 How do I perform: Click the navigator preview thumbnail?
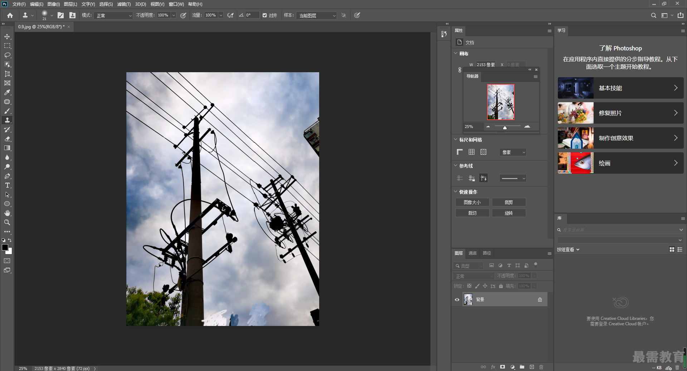pyautogui.click(x=501, y=102)
